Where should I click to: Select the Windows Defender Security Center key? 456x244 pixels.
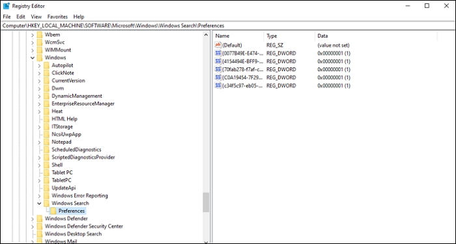(84, 226)
